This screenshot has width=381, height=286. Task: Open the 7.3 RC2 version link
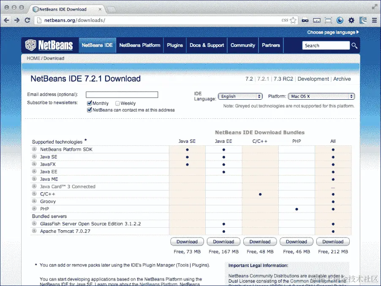pos(283,79)
